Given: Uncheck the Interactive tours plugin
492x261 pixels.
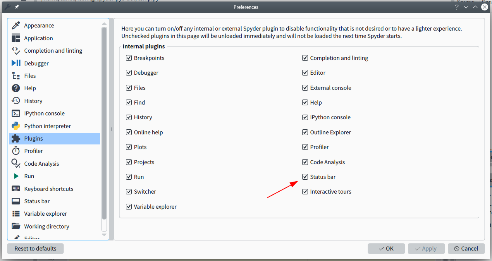Looking at the screenshot, I should [x=305, y=191].
